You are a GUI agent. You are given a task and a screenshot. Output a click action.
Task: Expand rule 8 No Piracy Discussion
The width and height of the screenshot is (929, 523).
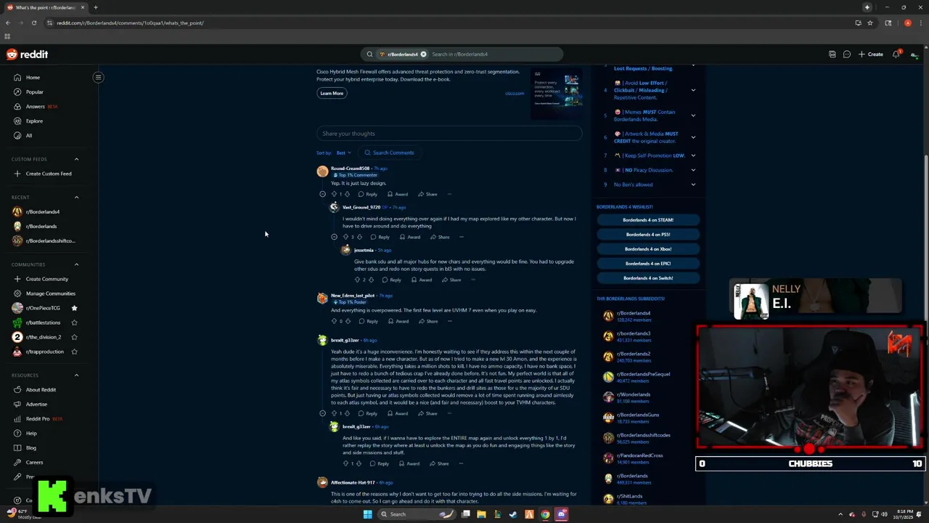pyautogui.click(x=693, y=170)
